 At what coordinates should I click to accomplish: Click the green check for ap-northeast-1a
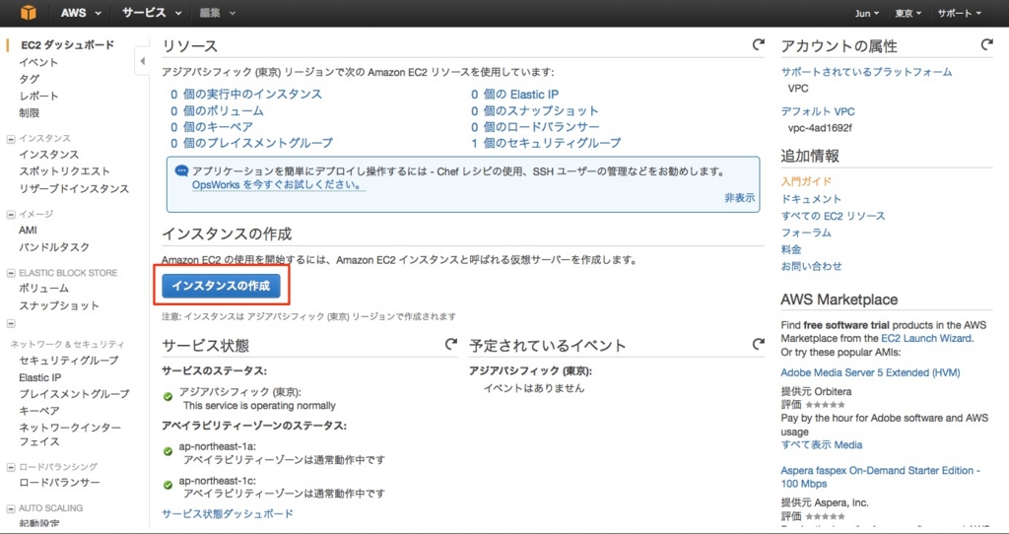168,451
